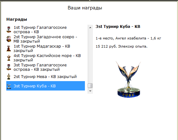Select the highlighted 3st Турнир Куба - КВ row

coord(46,86)
